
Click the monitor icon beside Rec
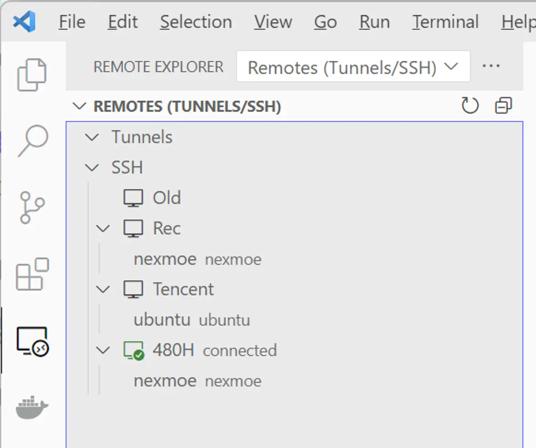(133, 228)
